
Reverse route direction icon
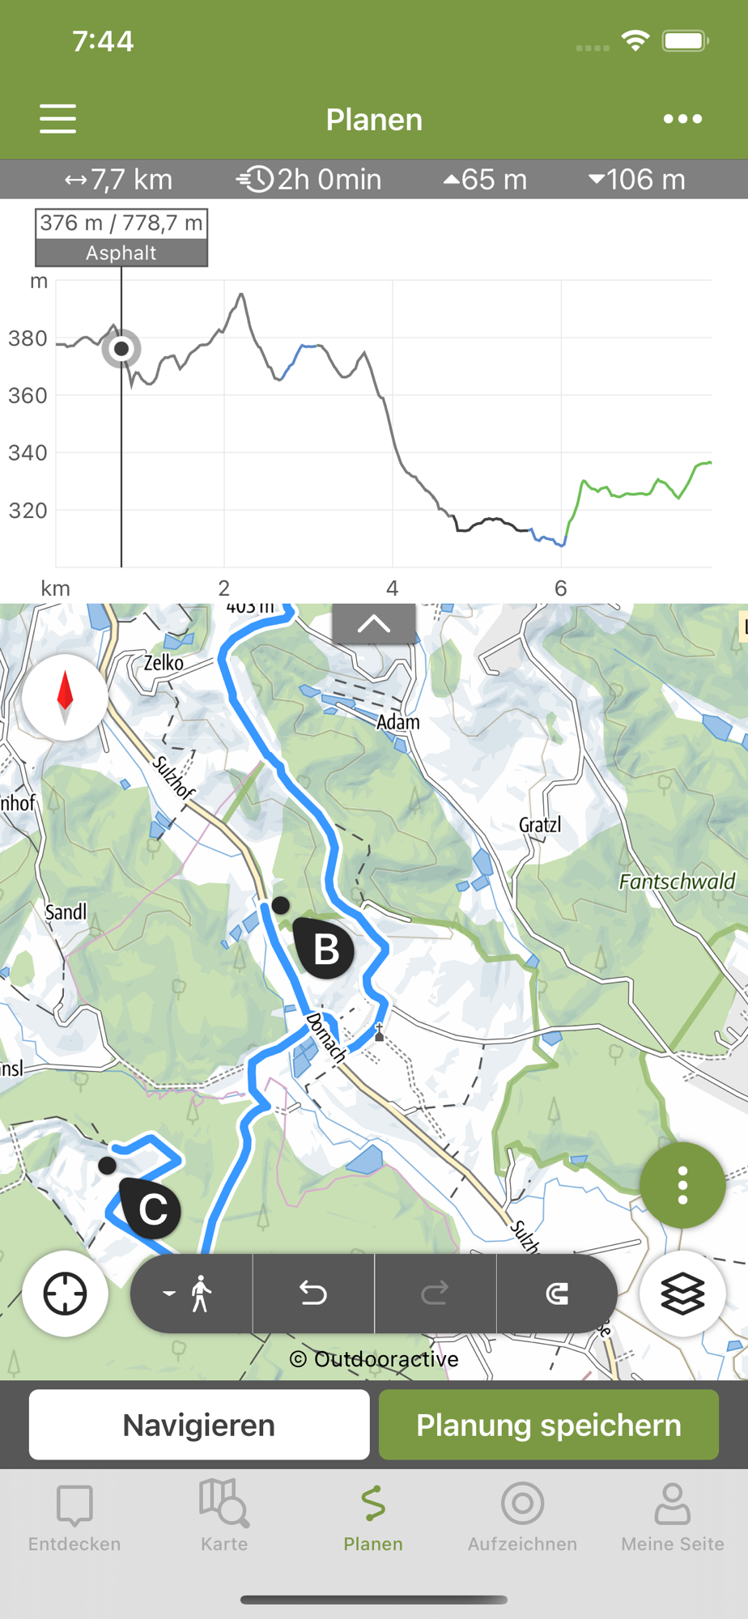click(x=557, y=1294)
